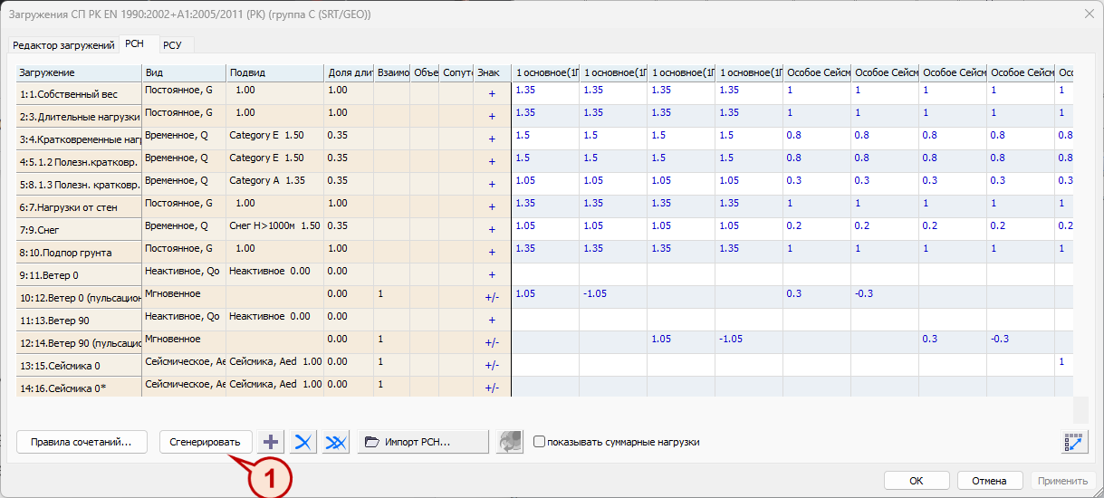Switch to the РСУ tab

[x=173, y=44]
